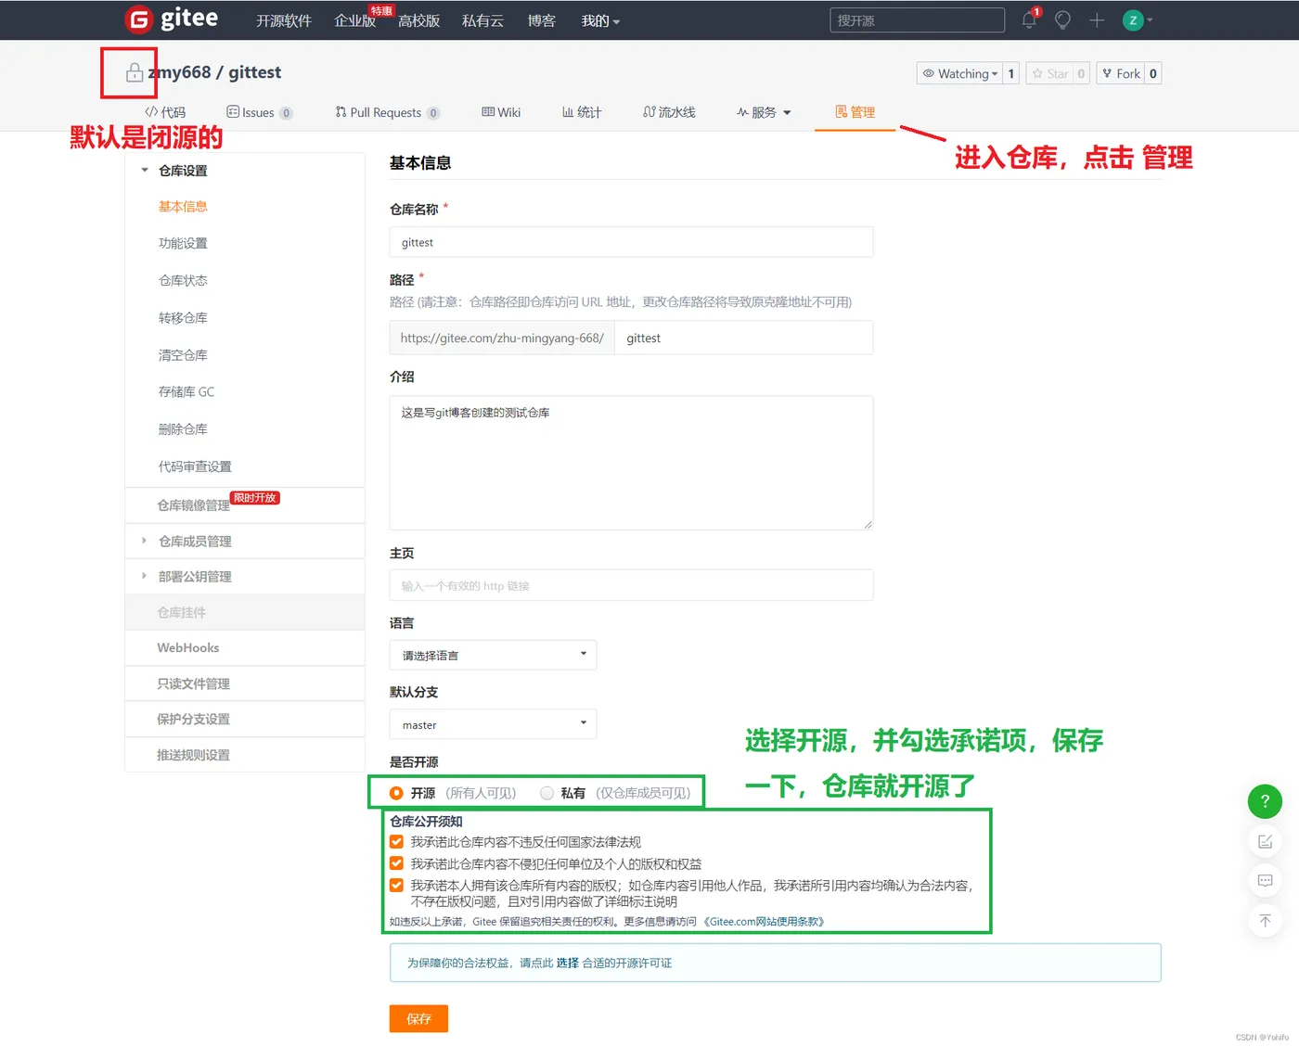The height and width of the screenshot is (1047, 1299).
Task: Toggle checkbox 我承诺此仓库内容不违反任何国家法律法规
Action: click(396, 842)
